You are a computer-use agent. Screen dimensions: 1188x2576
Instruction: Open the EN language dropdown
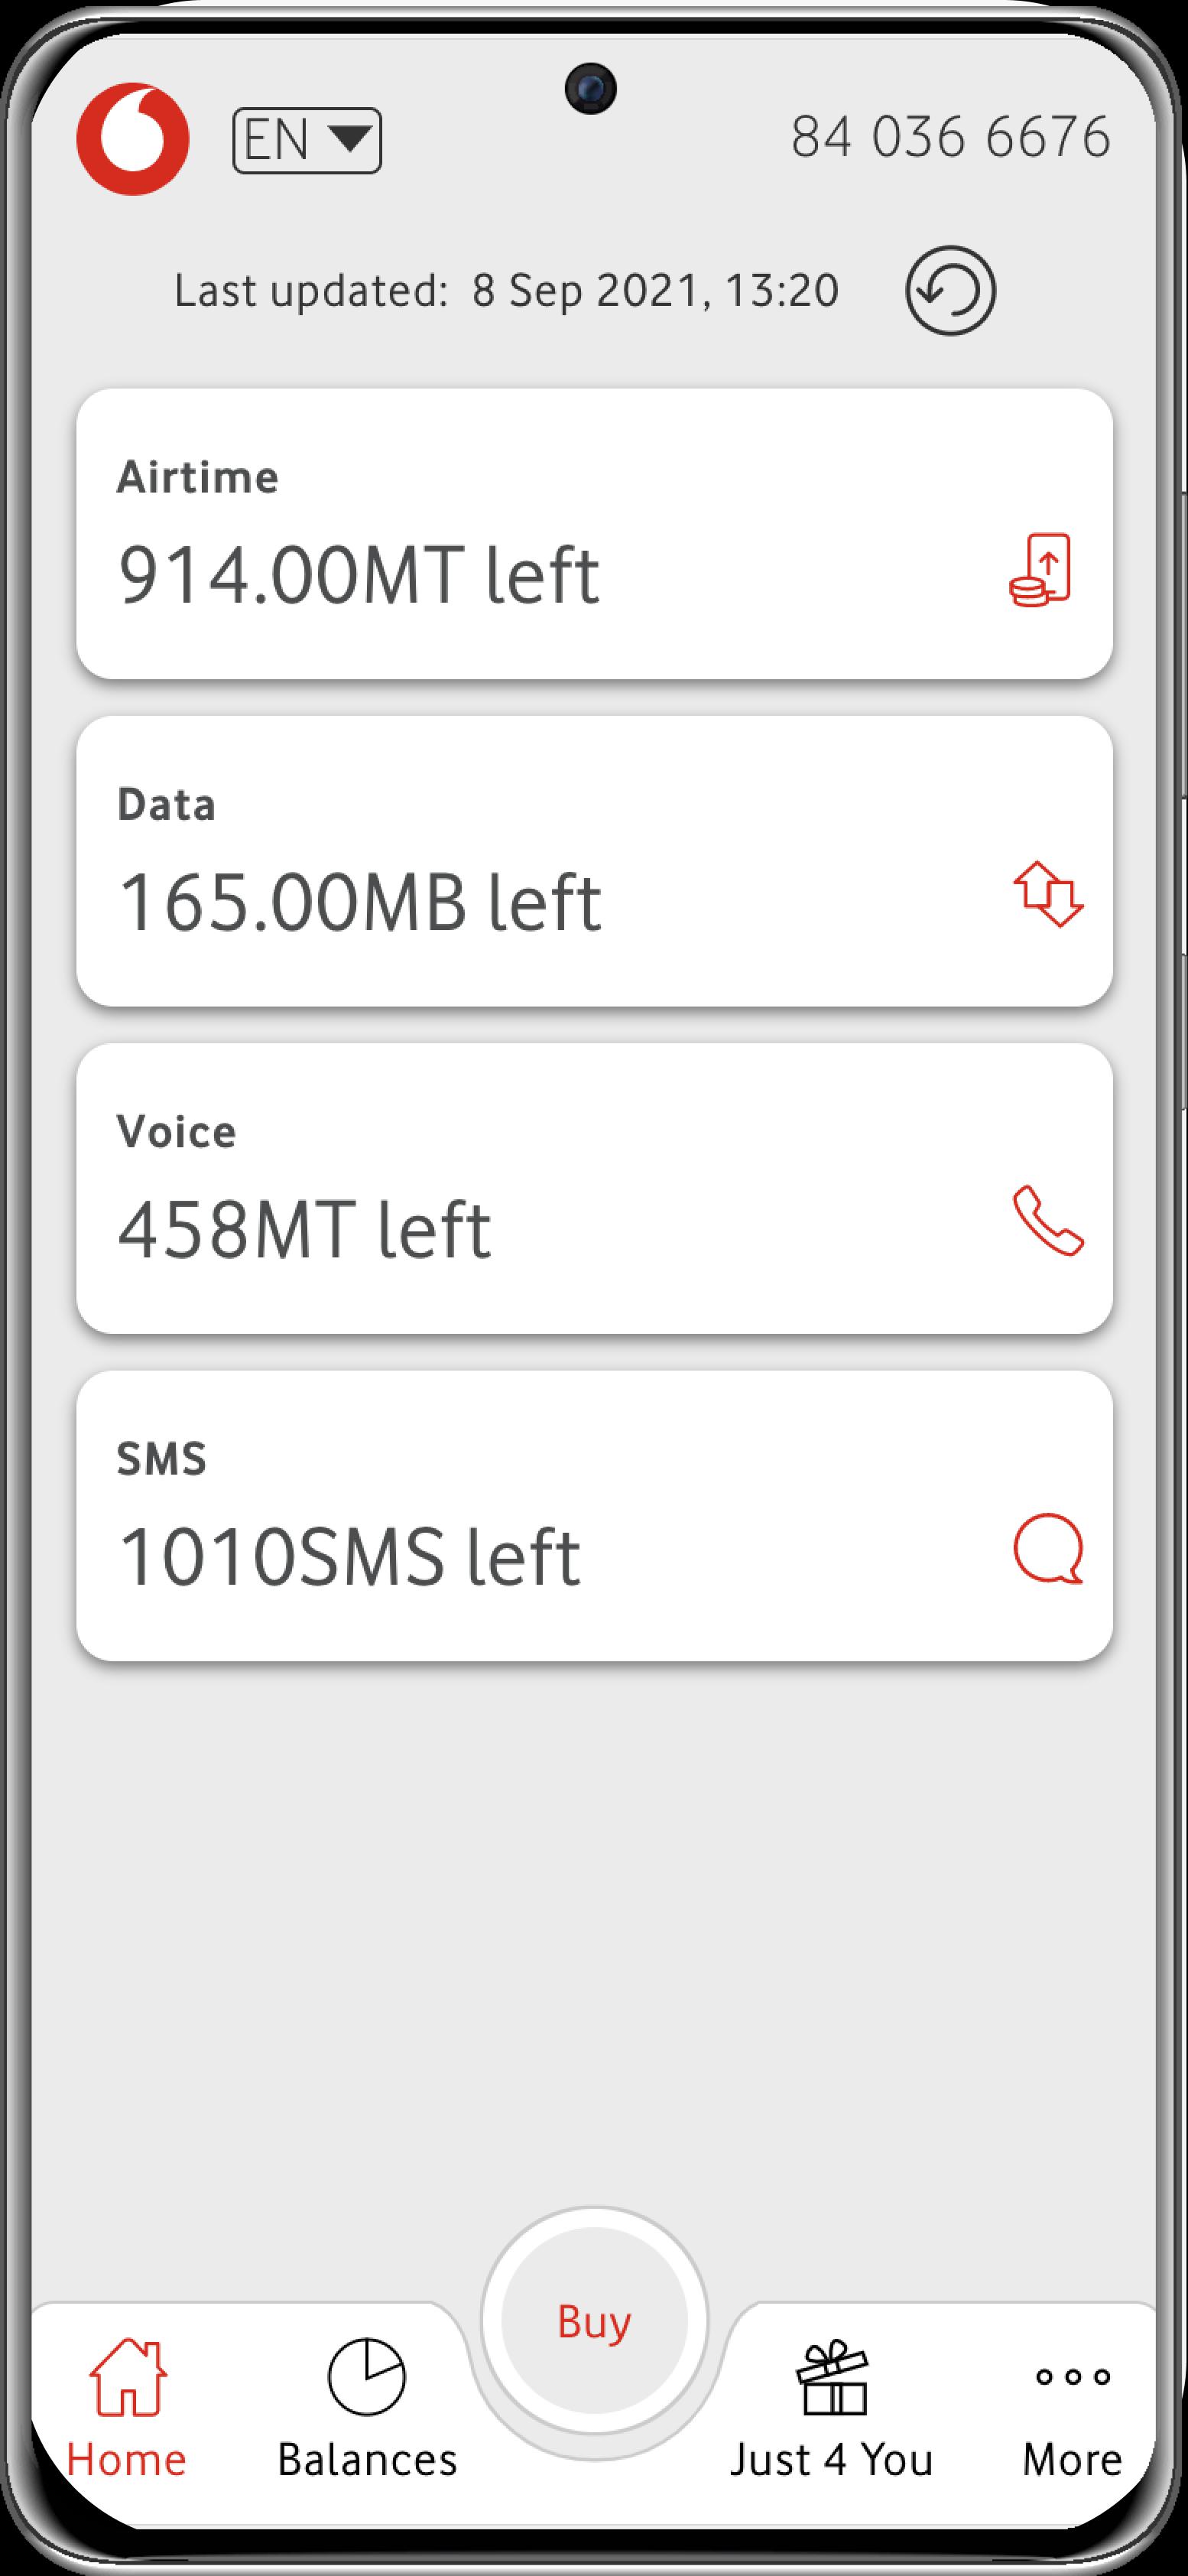[x=307, y=140]
